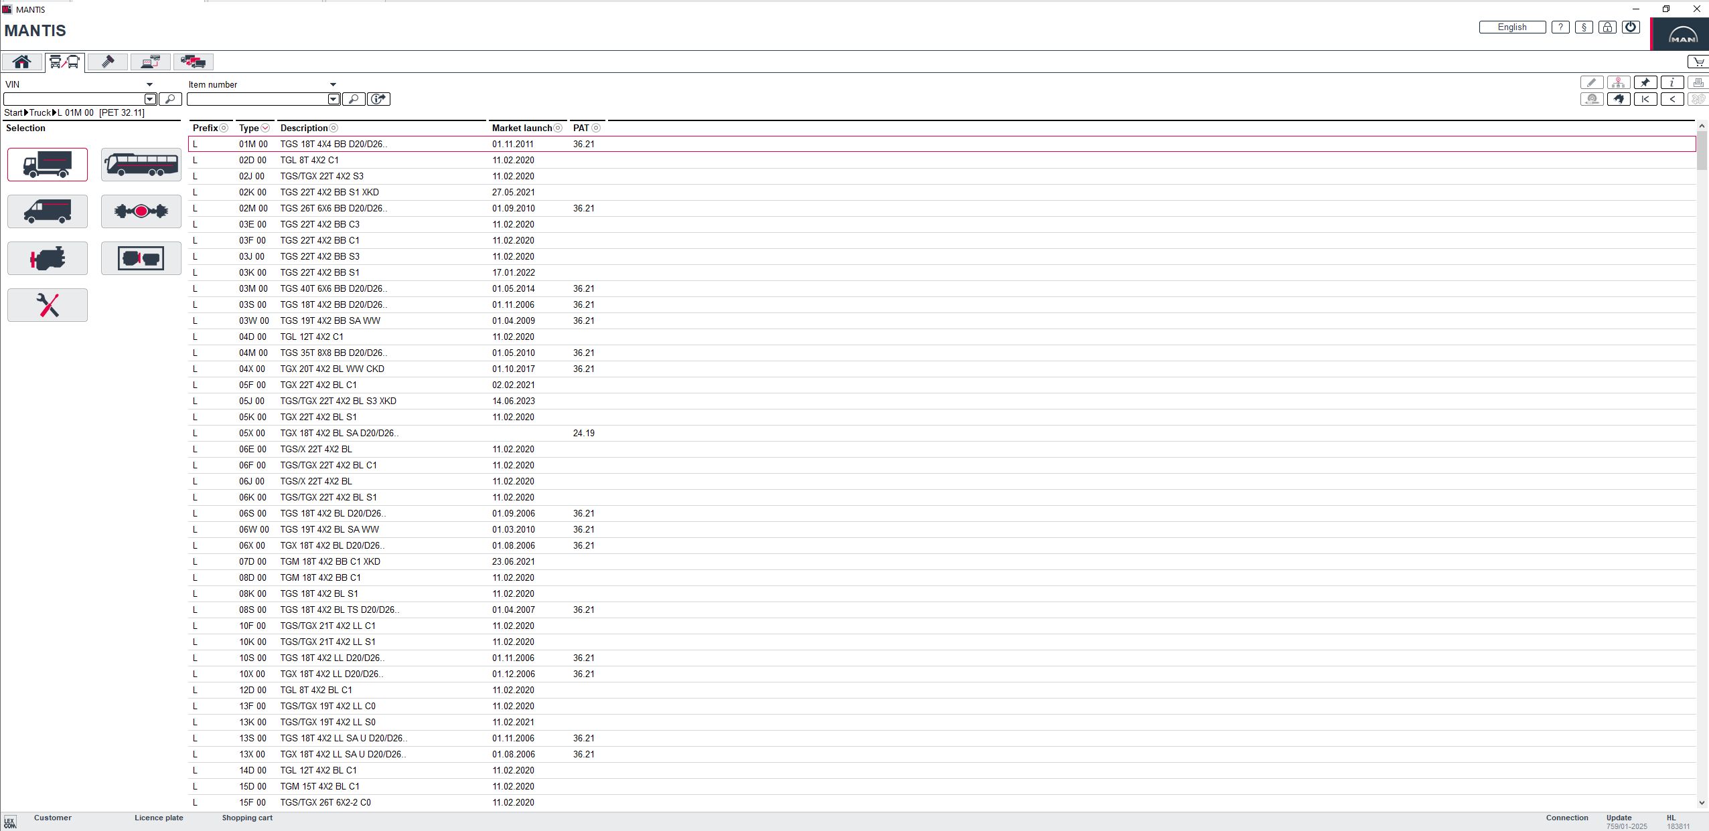Click the wheel/tyre icon in toolbar
The image size is (1709, 831).
pyautogui.click(x=1592, y=99)
